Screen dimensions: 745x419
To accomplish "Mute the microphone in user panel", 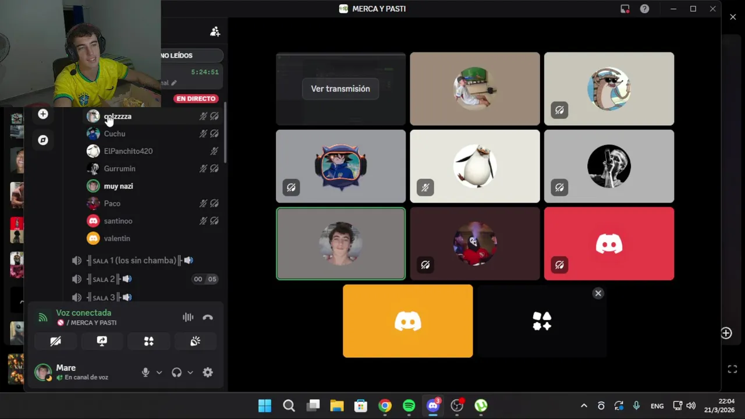I will click(x=146, y=372).
